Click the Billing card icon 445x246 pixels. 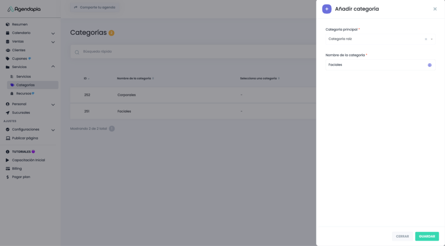coord(8,169)
